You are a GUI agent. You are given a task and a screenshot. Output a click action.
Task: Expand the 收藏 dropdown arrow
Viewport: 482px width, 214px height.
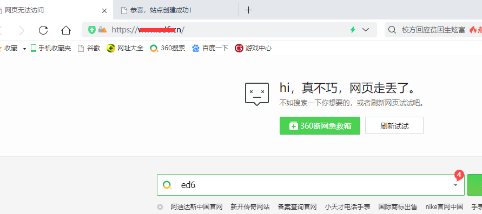[x=24, y=49]
